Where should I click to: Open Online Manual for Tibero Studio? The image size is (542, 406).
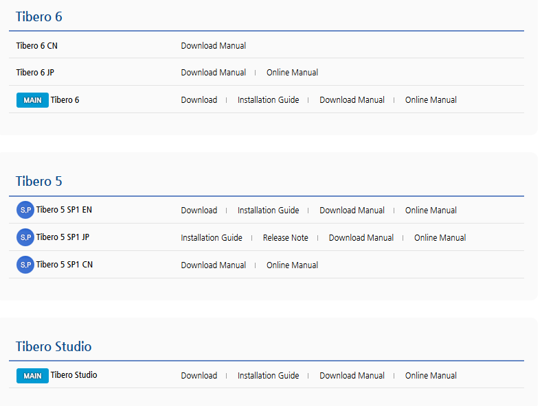click(x=431, y=375)
